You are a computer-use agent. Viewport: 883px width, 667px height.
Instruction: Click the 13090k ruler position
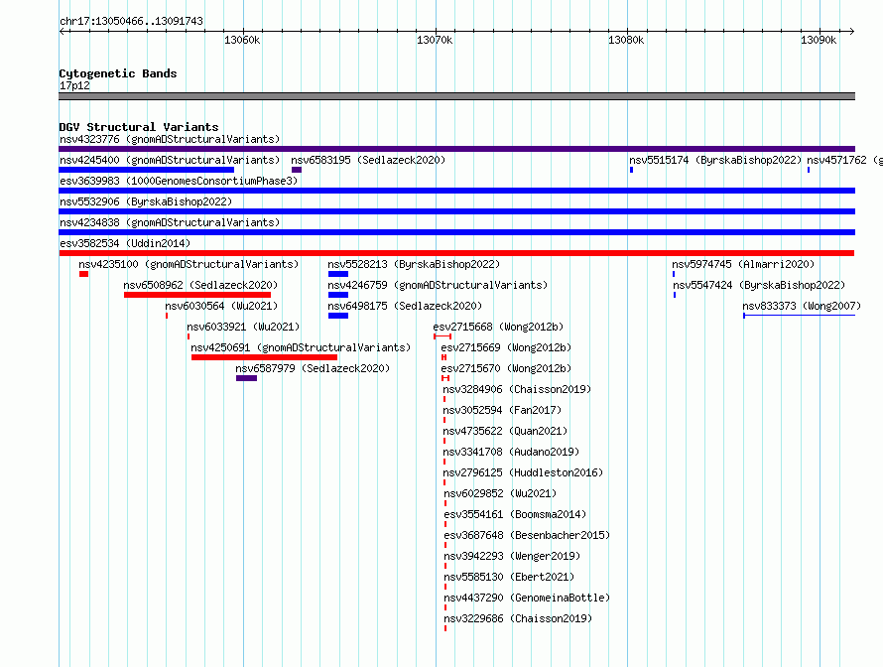[x=819, y=40]
